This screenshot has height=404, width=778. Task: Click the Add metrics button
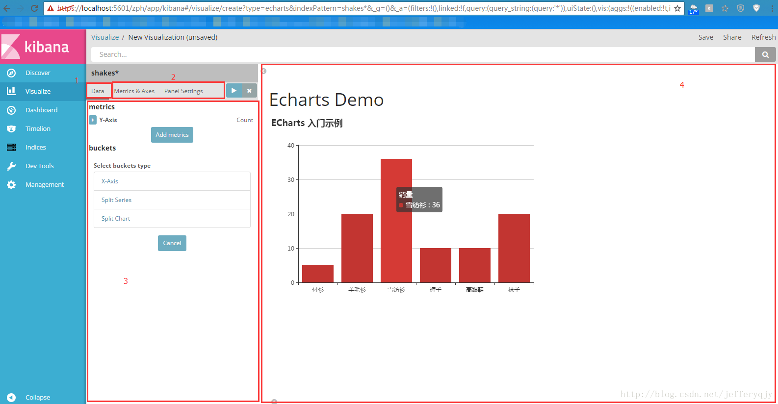coord(172,135)
